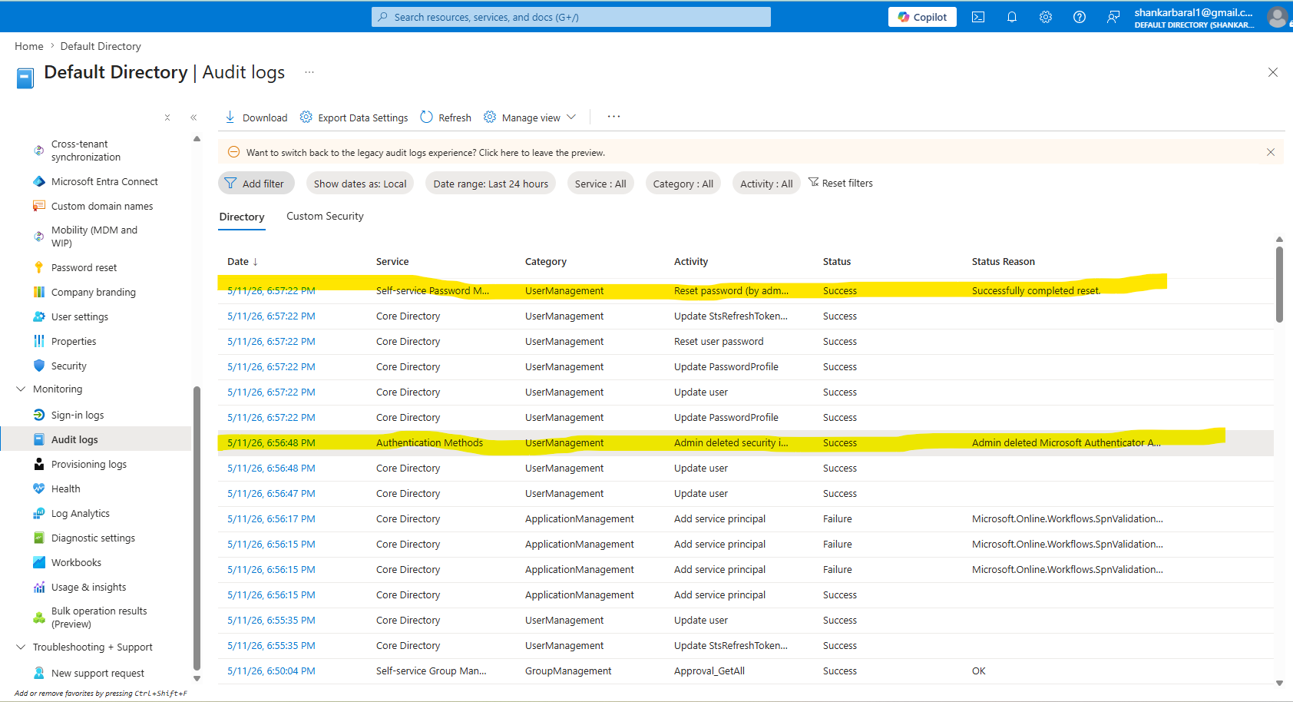Open New support request
Screen dimensions: 1293x702
point(98,674)
